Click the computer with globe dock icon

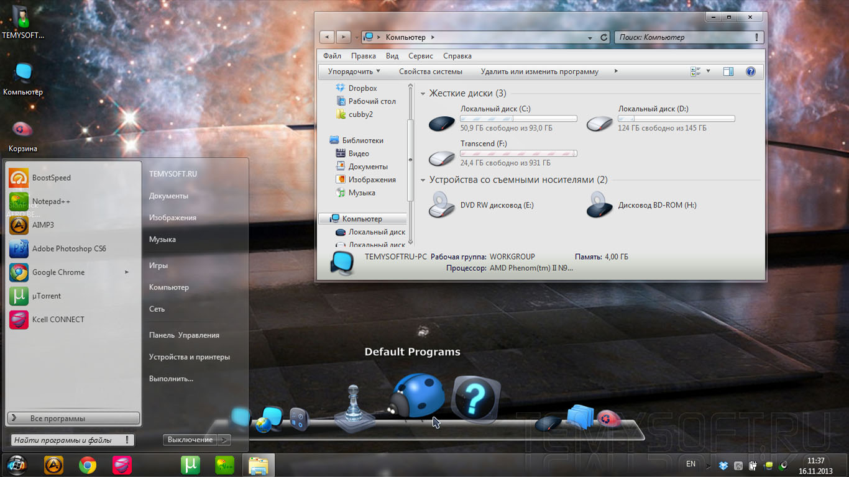(269, 420)
